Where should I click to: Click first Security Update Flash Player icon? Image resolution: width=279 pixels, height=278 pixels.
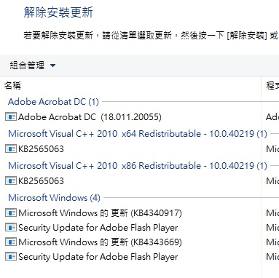click(11, 228)
